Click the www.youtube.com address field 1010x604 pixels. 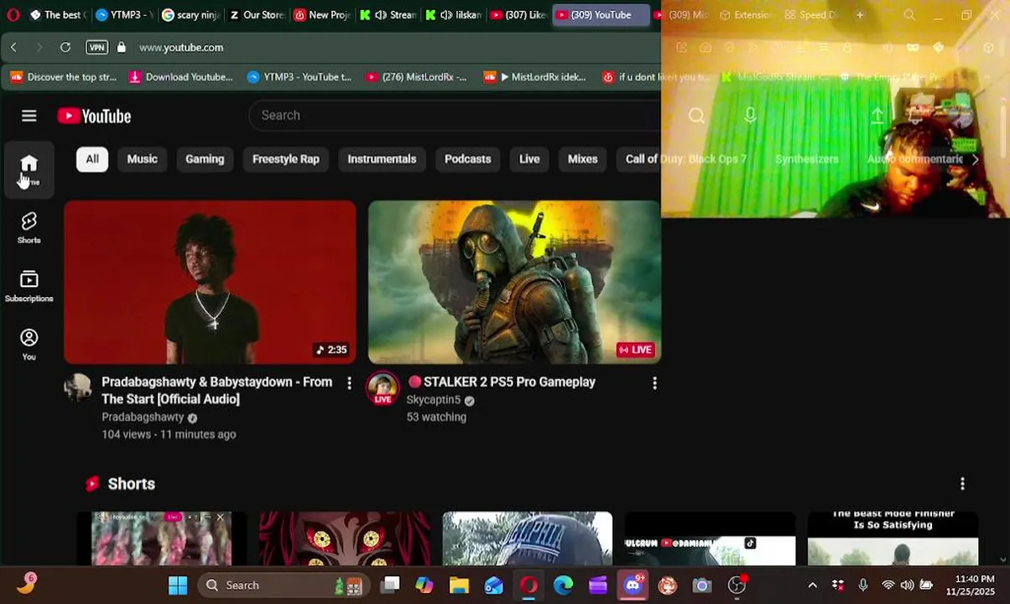pos(180,48)
